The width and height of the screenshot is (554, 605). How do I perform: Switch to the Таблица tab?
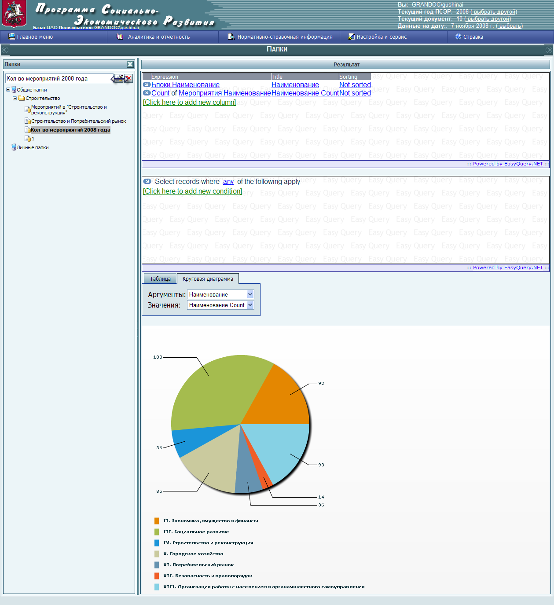(160, 279)
